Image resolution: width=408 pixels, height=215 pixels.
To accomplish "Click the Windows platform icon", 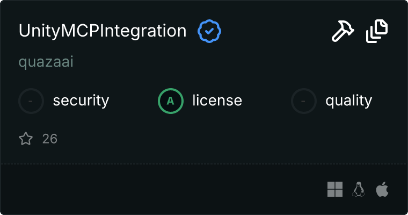I will (x=335, y=189).
